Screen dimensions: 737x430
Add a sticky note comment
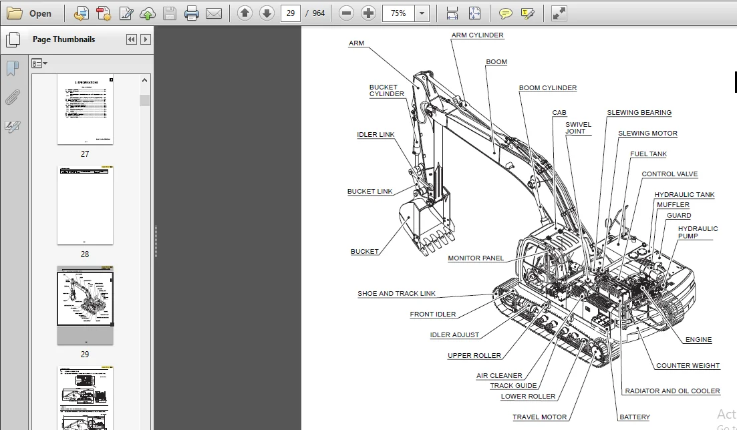(x=506, y=13)
